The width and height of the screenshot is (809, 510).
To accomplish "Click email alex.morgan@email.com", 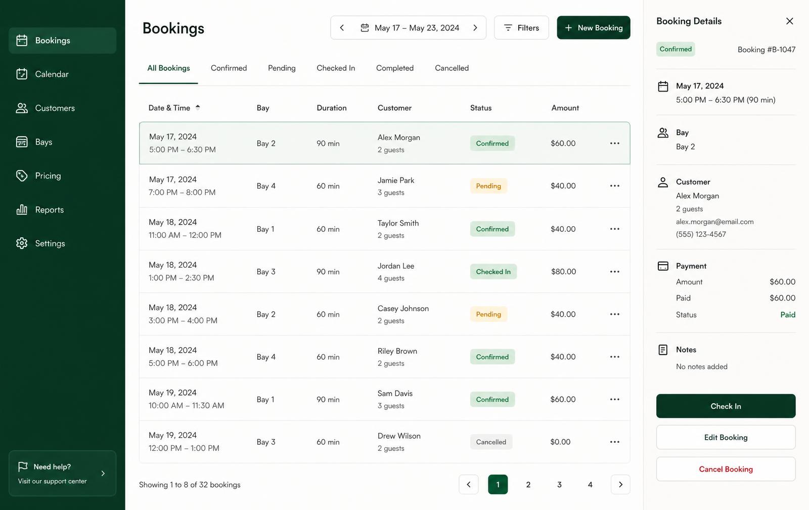I will (714, 222).
